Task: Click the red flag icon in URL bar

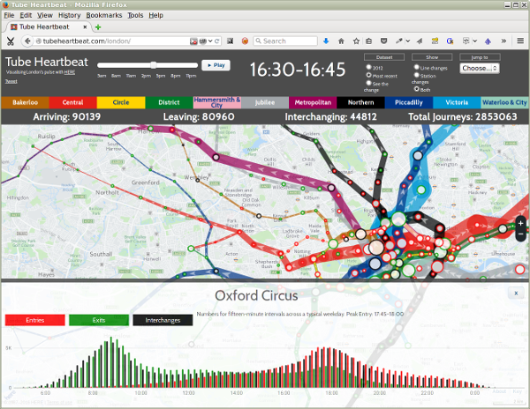Action: tap(193, 41)
